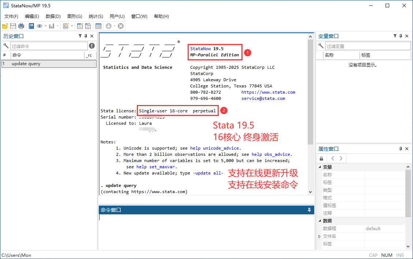Click the results window scroll down arrow
This screenshot has width=413, height=259.
point(310,192)
